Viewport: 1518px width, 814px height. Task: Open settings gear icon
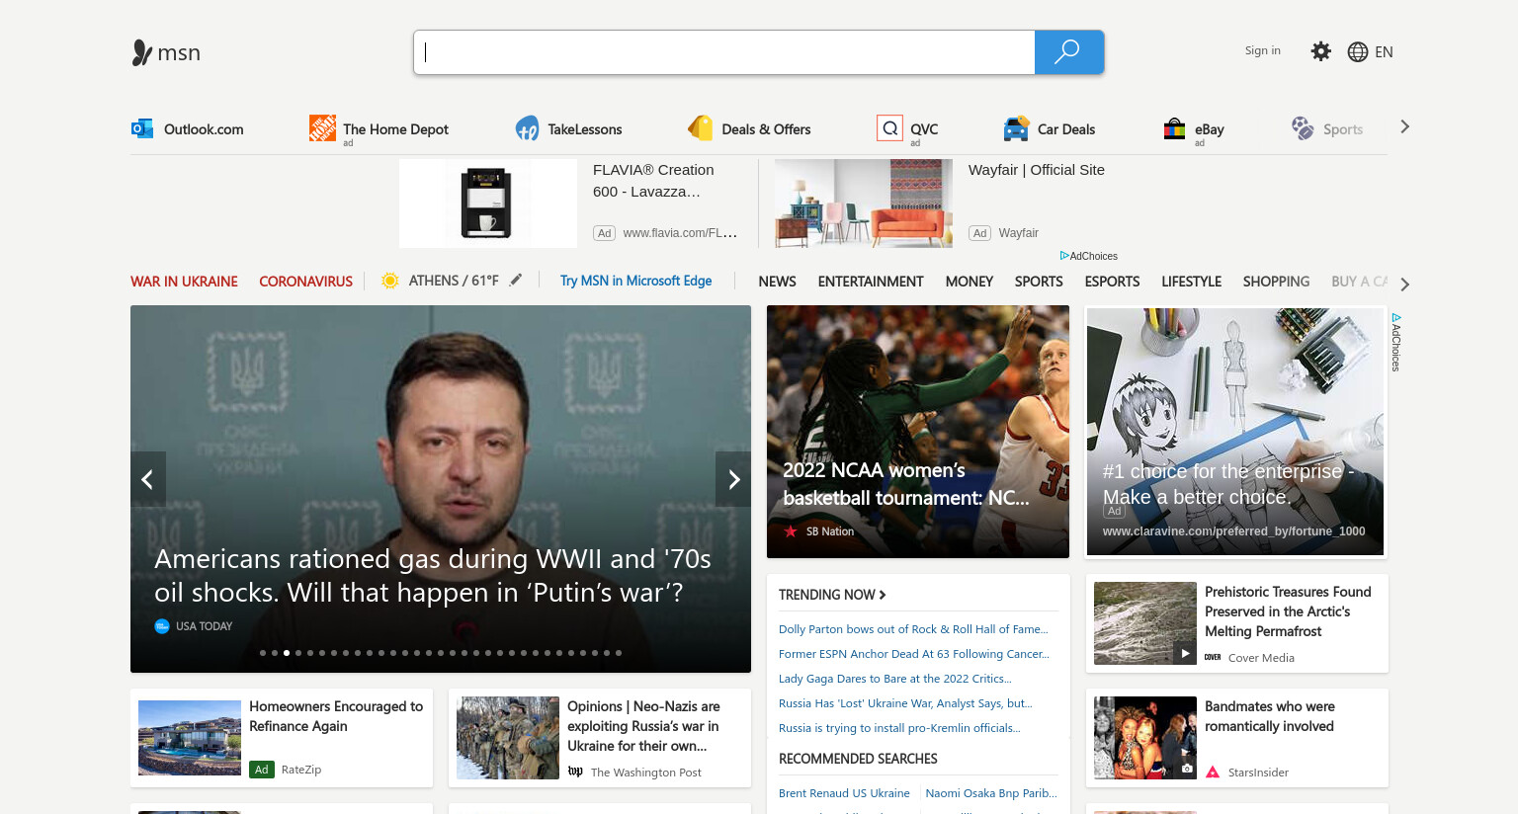click(1320, 51)
